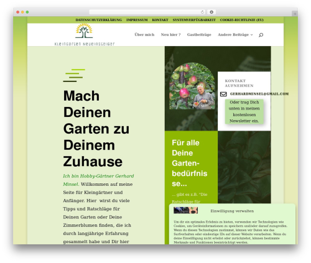
Task: Expand the Andere Beiträge dropdown menu
Action: [235, 35]
